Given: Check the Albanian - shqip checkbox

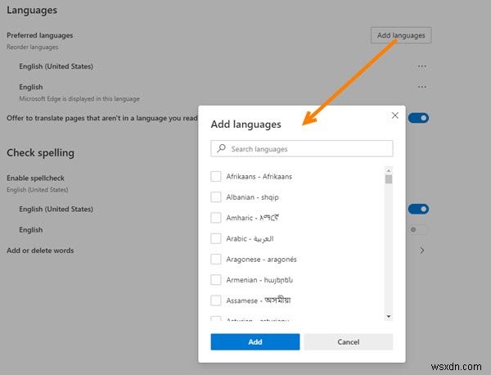Looking at the screenshot, I should (x=216, y=197).
